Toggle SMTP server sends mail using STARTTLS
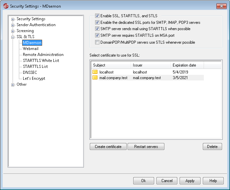Viewport: 230px width, 190px height. 97,29
